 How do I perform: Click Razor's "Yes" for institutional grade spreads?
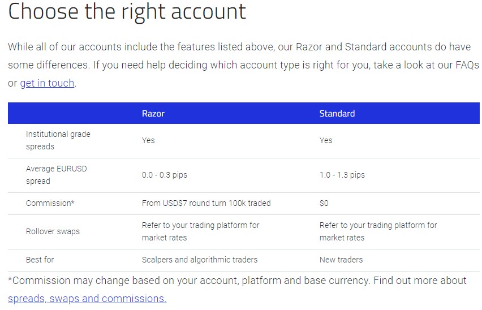[x=148, y=140]
